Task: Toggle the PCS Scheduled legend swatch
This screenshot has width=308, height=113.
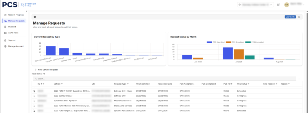Action: click(x=229, y=42)
